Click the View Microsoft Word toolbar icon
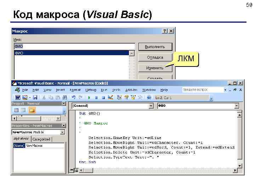255x191 pixels. (18, 98)
